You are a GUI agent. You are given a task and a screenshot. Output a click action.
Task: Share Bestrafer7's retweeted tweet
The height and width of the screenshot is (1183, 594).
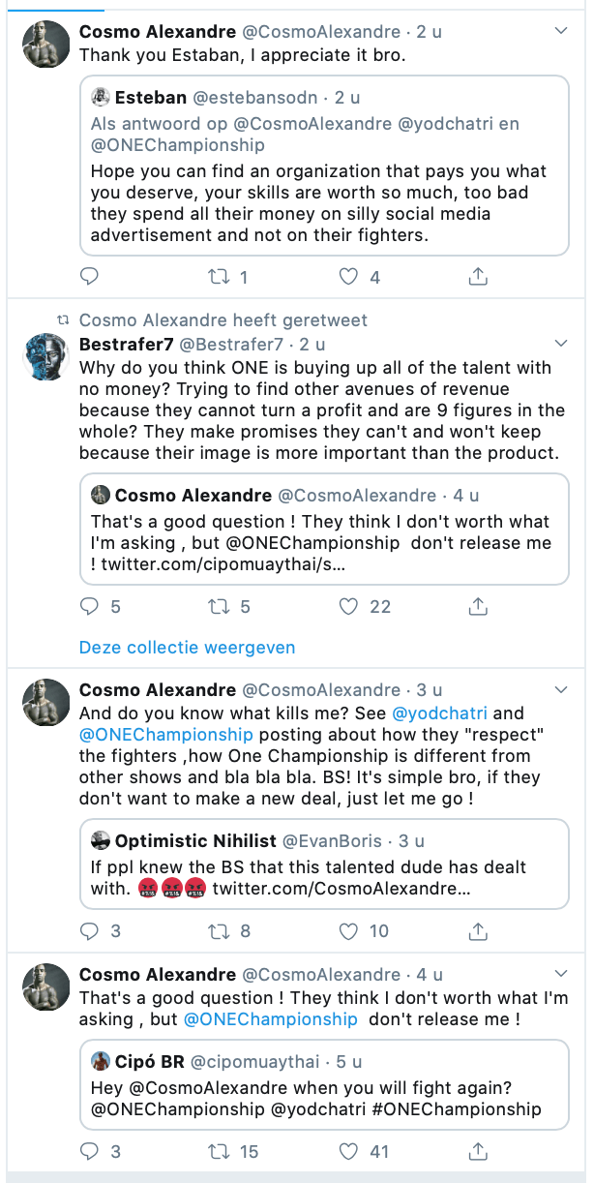pos(477,607)
